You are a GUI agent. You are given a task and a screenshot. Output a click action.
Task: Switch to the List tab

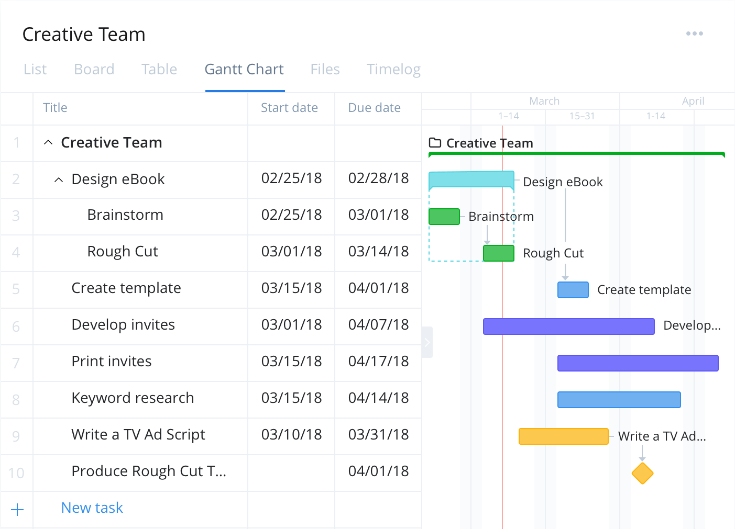(x=35, y=69)
